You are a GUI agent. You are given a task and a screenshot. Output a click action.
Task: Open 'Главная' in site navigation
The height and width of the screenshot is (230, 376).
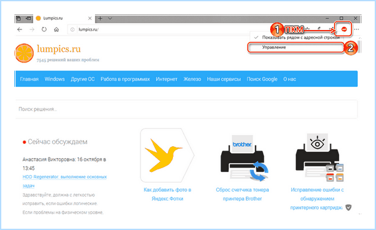tap(29, 79)
